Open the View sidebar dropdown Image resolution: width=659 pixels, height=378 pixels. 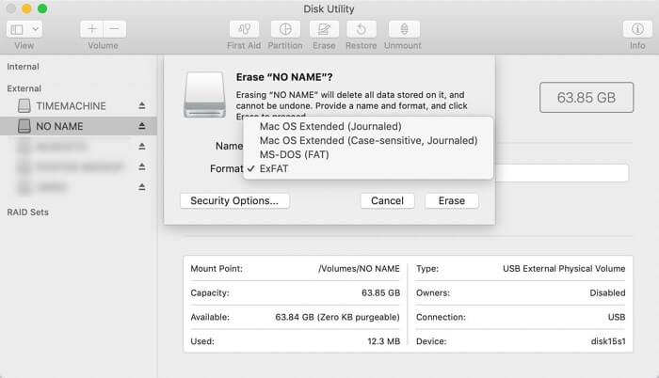(x=24, y=29)
